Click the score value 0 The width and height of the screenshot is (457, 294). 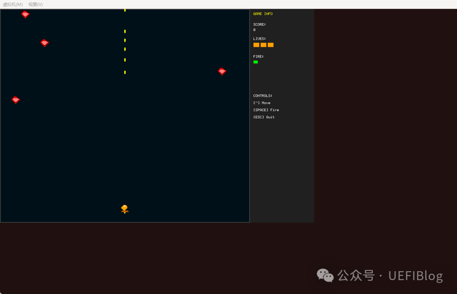254,30
